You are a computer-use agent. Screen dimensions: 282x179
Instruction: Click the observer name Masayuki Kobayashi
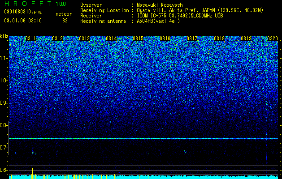click(161, 5)
